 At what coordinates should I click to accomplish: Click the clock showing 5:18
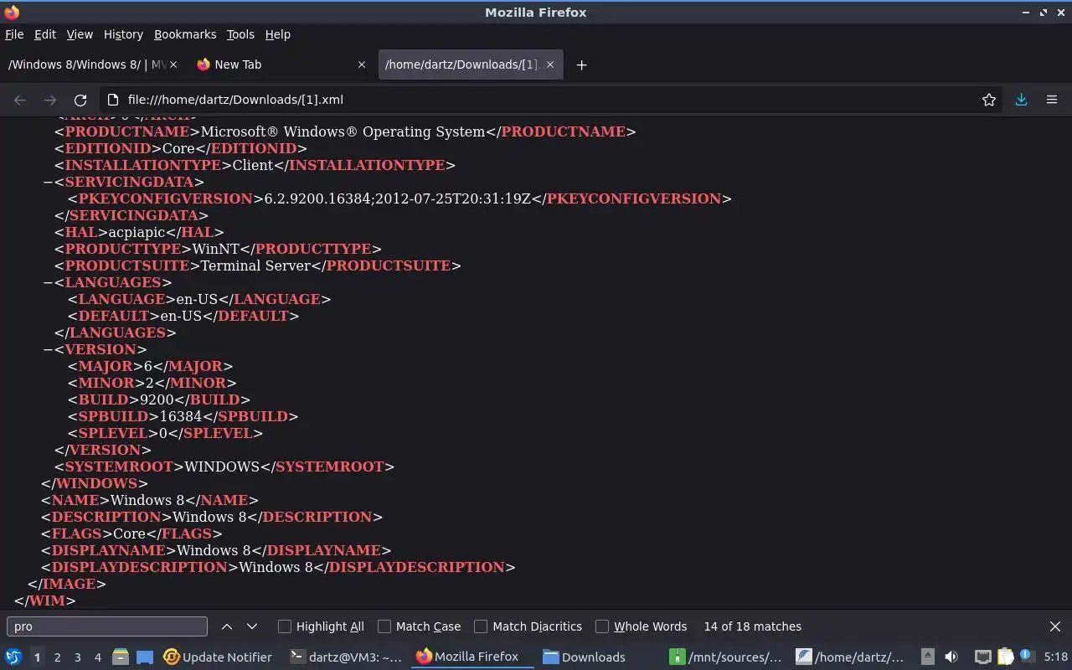point(1055,657)
